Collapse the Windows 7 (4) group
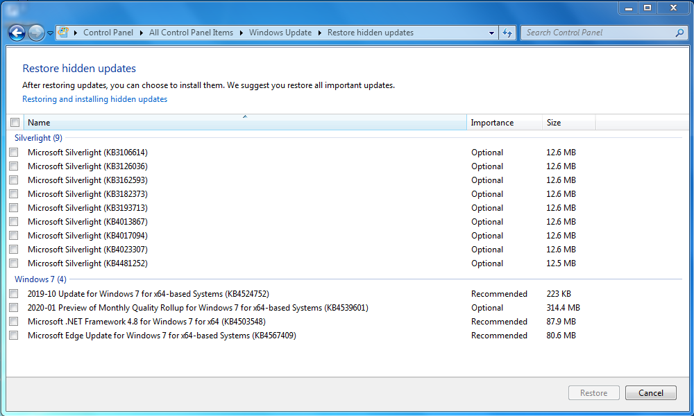 coord(40,279)
